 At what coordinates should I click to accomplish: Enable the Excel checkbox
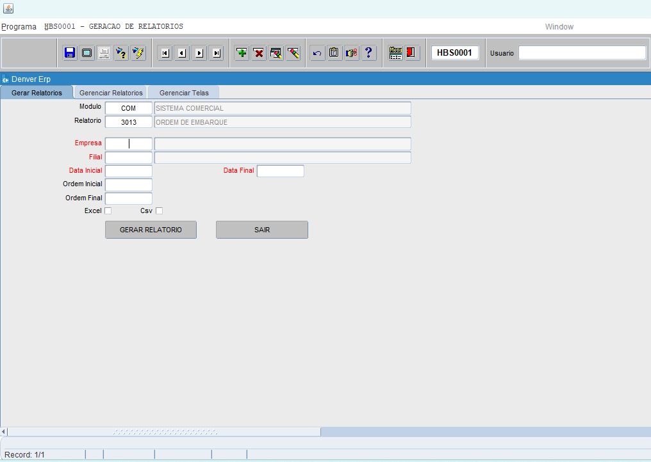(108, 211)
